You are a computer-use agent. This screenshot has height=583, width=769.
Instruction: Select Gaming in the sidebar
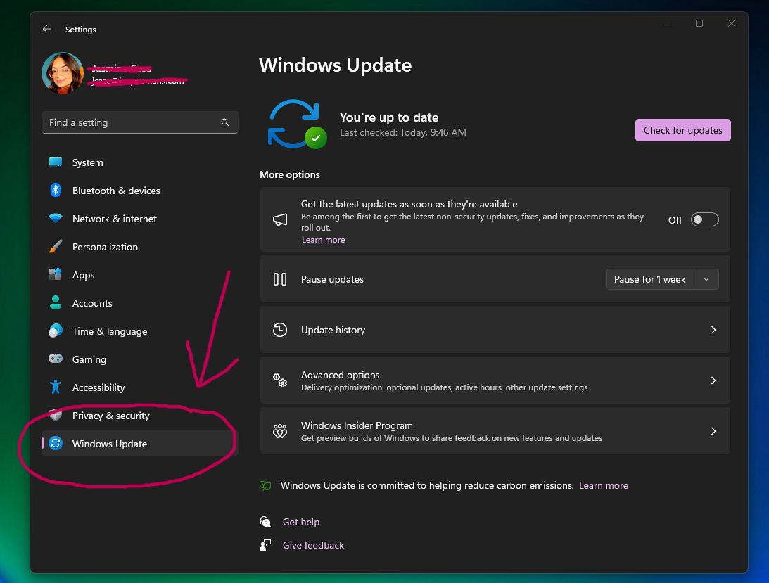pos(89,359)
